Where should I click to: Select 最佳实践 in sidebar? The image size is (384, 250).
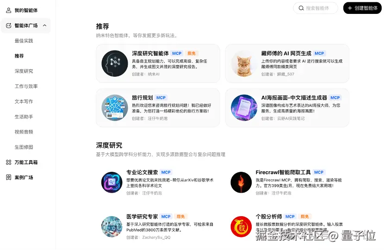point(24,41)
